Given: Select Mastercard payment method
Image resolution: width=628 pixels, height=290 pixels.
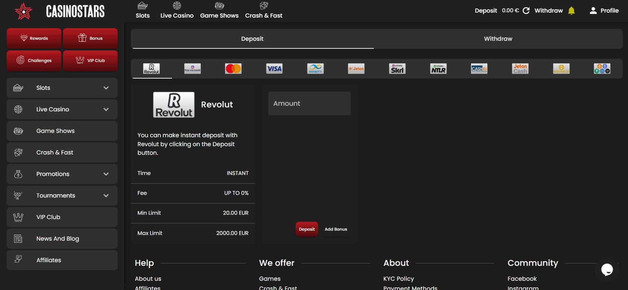Looking at the screenshot, I should tap(233, 69).
